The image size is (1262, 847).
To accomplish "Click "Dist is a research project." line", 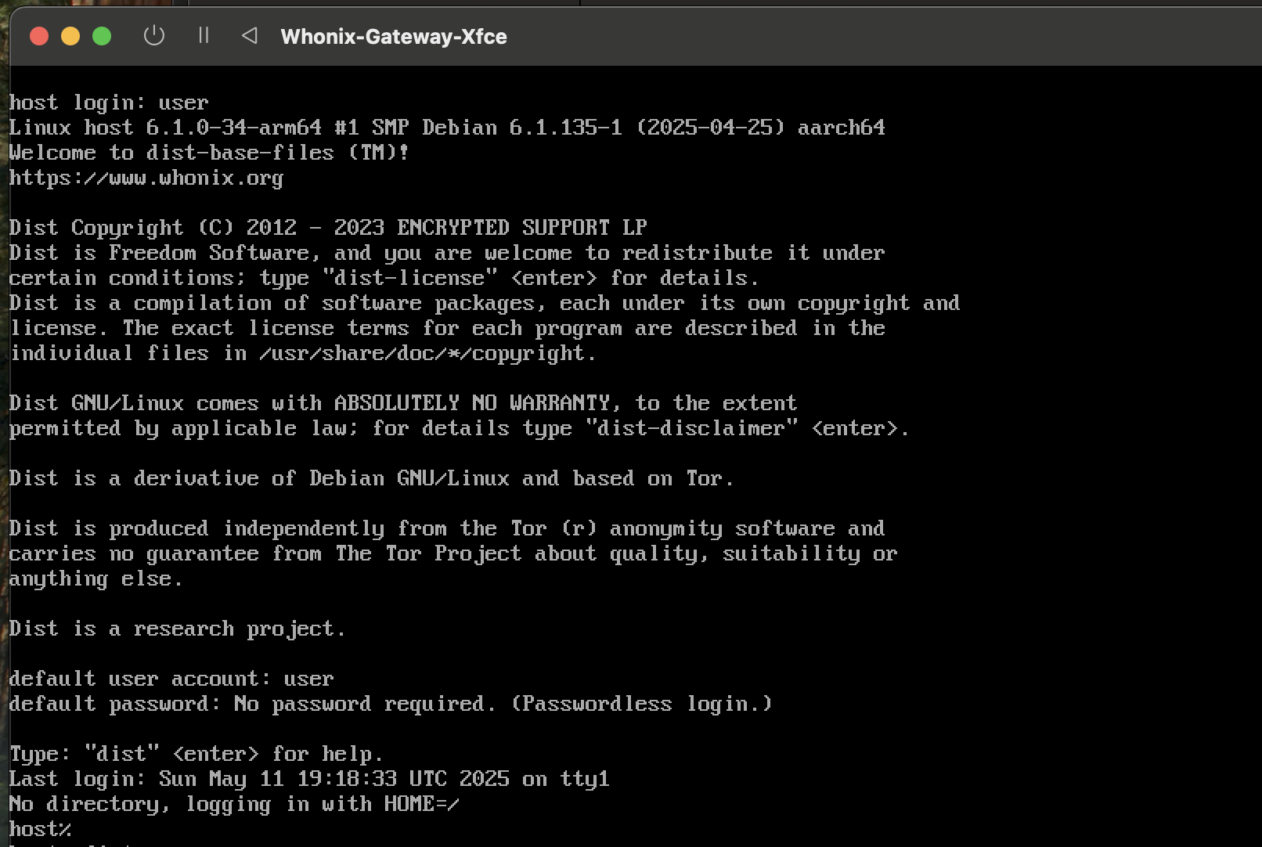I will point(178,629).
